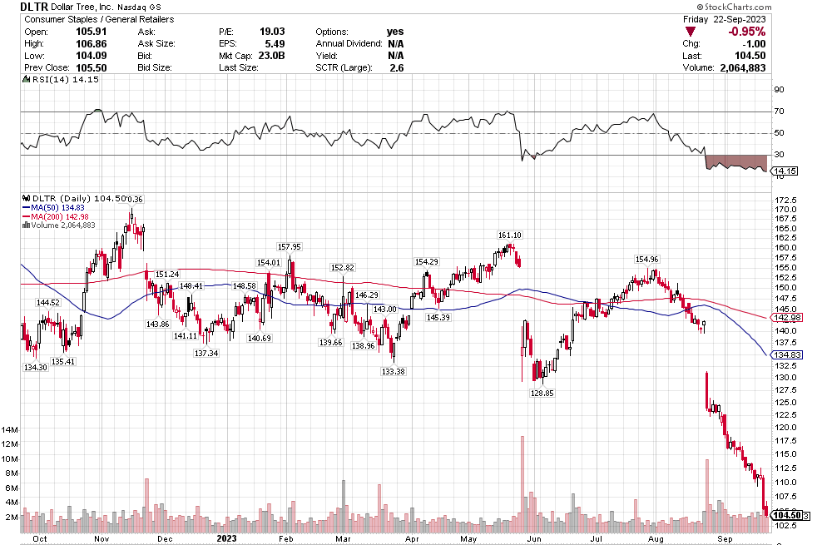The image size is (822, 545).
Task: Click the 128.85 low price label
Action: pyautogui.click(x=542, y=392)
